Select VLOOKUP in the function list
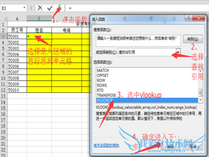 [x=147, y=100]
